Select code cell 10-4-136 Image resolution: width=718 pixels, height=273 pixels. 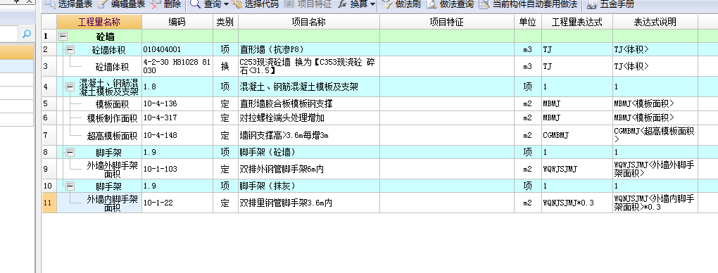click(177, 104)
